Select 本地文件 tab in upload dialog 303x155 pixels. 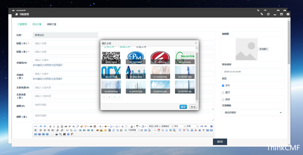click(x=141, y=47)
